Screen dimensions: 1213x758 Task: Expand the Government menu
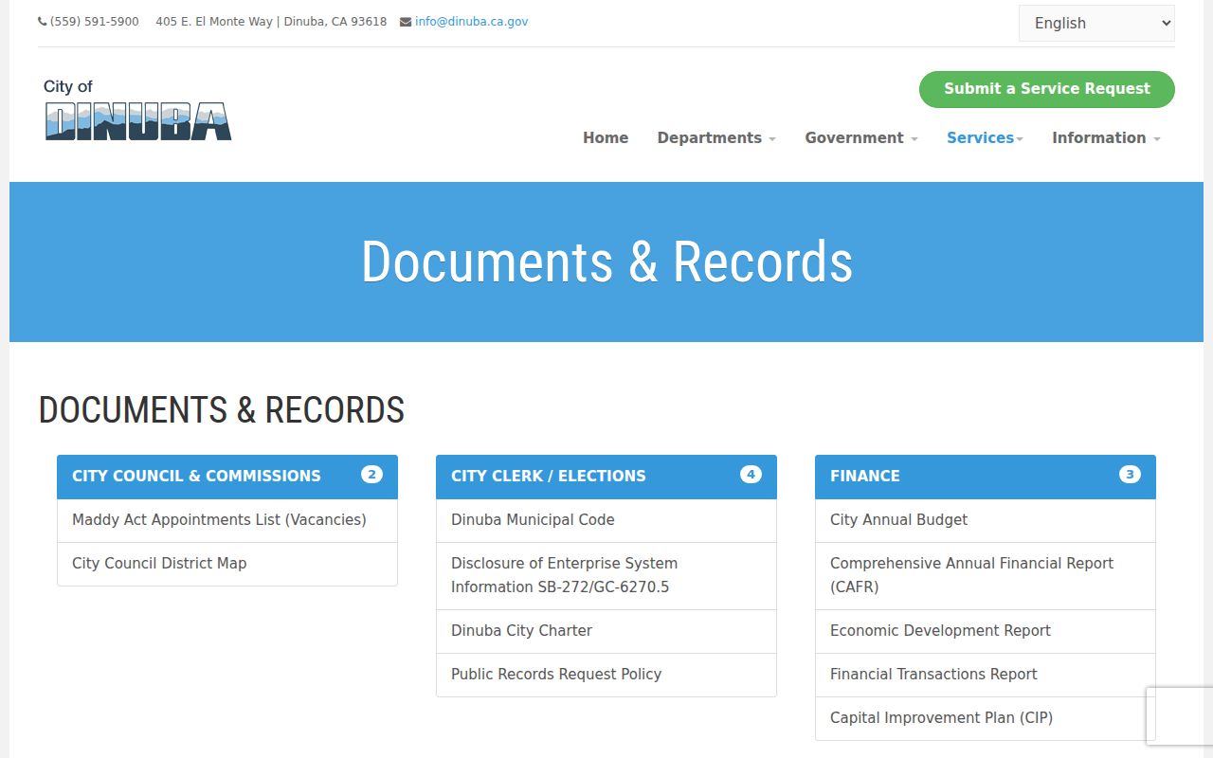pos(861,138)
